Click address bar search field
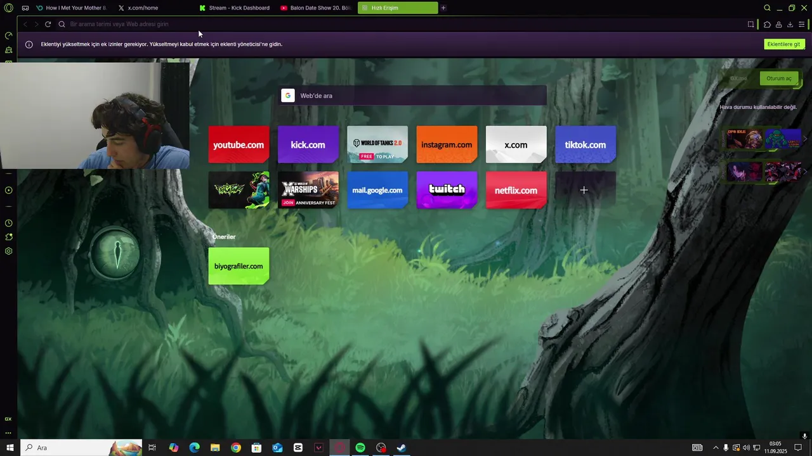 pyautogui.click(x=400, y=24)
